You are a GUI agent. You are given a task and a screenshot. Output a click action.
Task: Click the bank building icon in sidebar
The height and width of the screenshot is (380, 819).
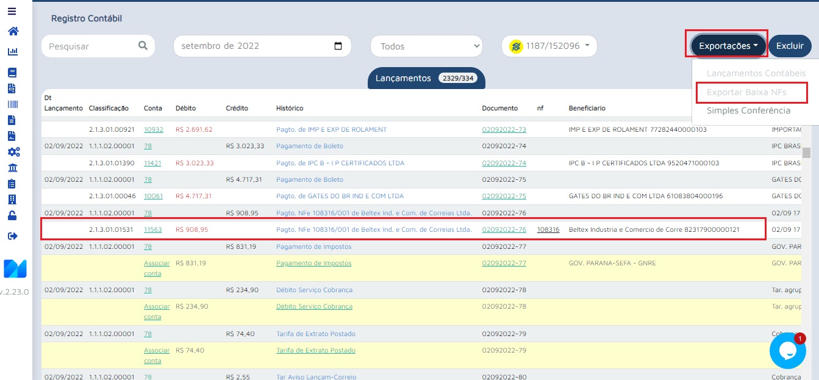tap(13, 168)
